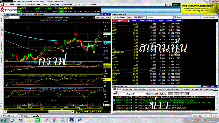Lock the layout with Lock

tap(77, 5)
